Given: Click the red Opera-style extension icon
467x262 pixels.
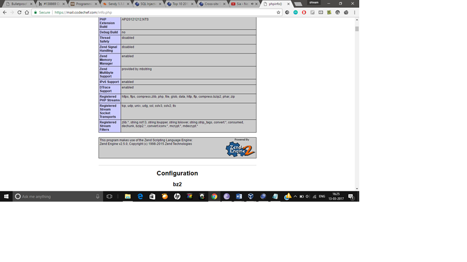Looking at the screenshot, I should [304, 13].
